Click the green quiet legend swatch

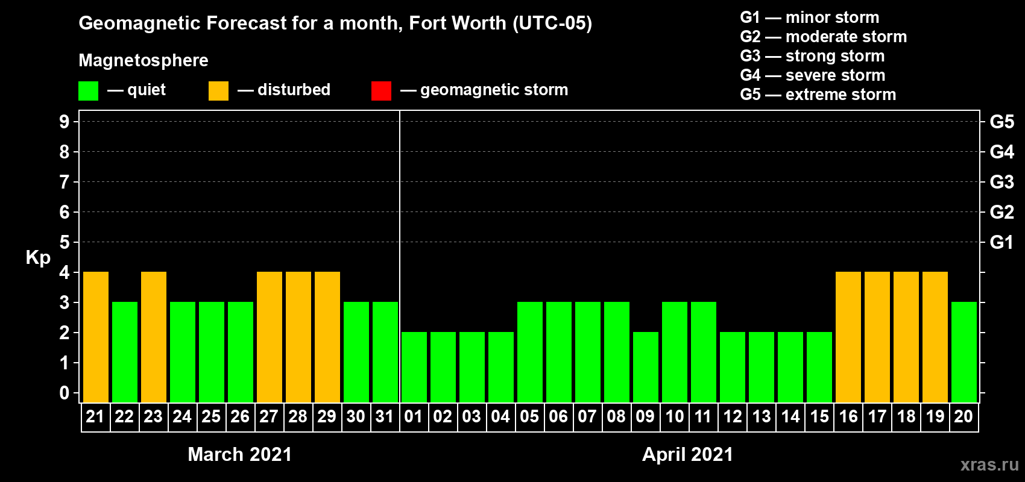[88, 91]
